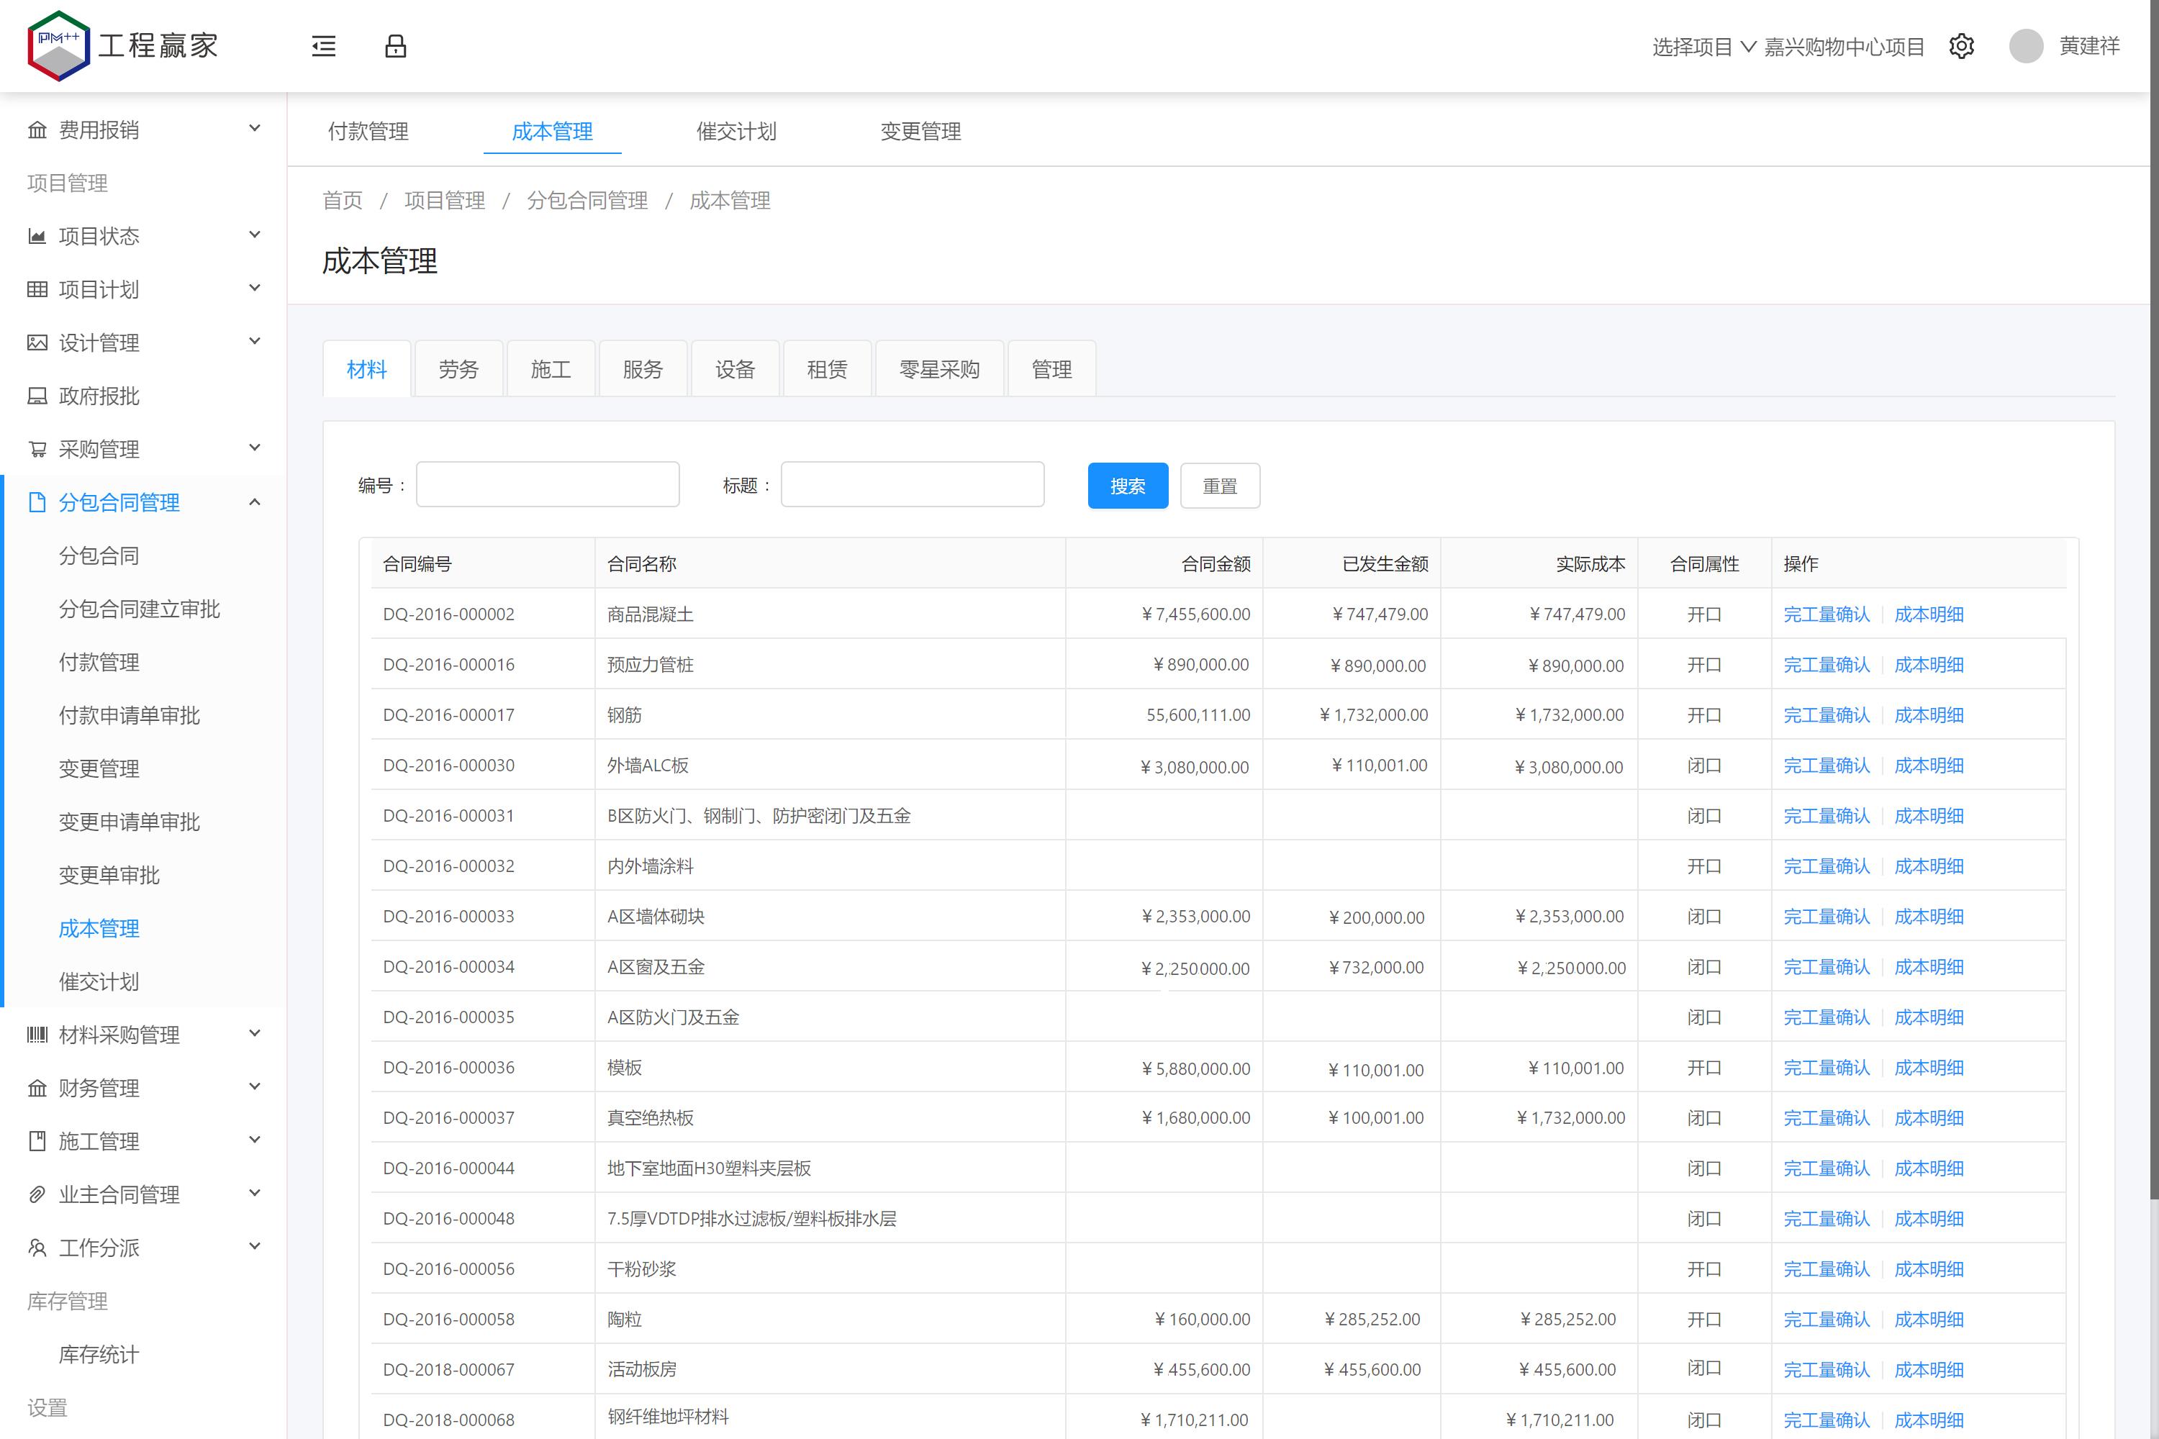Click the 分包合同管理 file icon

tap(37, 502)
